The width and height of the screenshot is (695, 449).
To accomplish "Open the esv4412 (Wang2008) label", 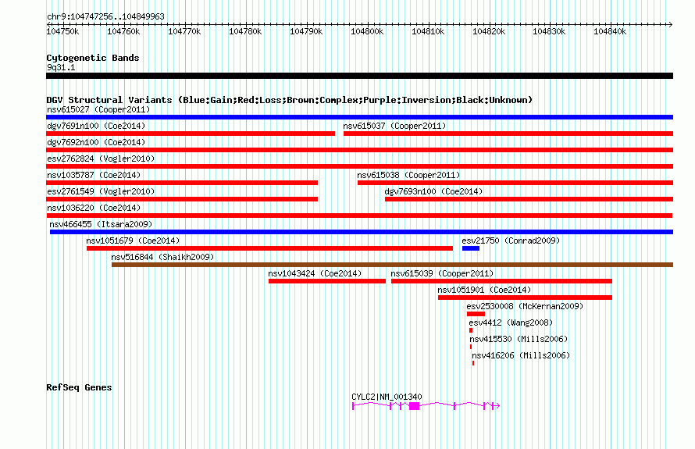I will tap(511, 322).
